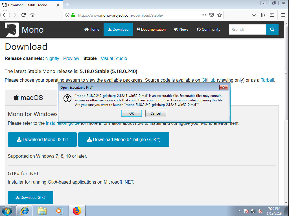Image resolution: width=289 pixels, height=216 pixels.
Task: Select the macOS platform tab
Action: pos(28,97)
